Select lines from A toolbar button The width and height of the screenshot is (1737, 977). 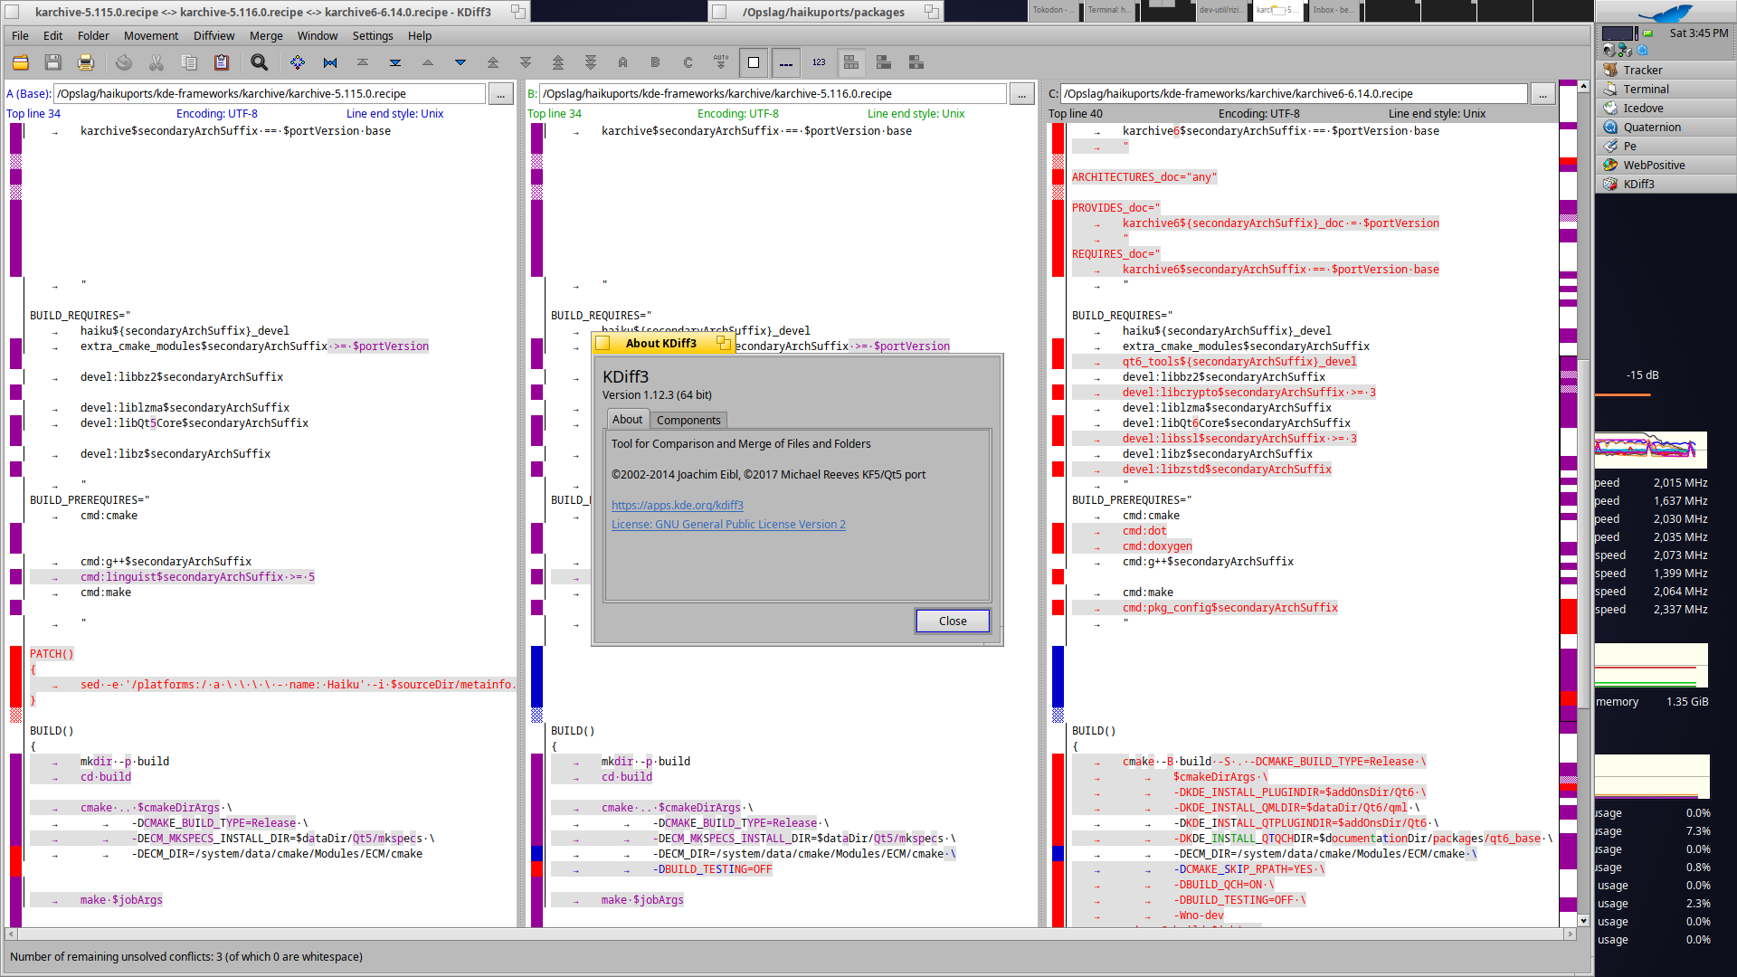(x=623, y=62)
